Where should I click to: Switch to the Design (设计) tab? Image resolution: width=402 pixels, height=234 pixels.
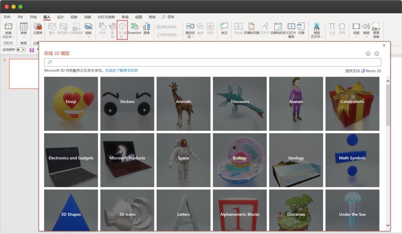click(x=60, y=17)
